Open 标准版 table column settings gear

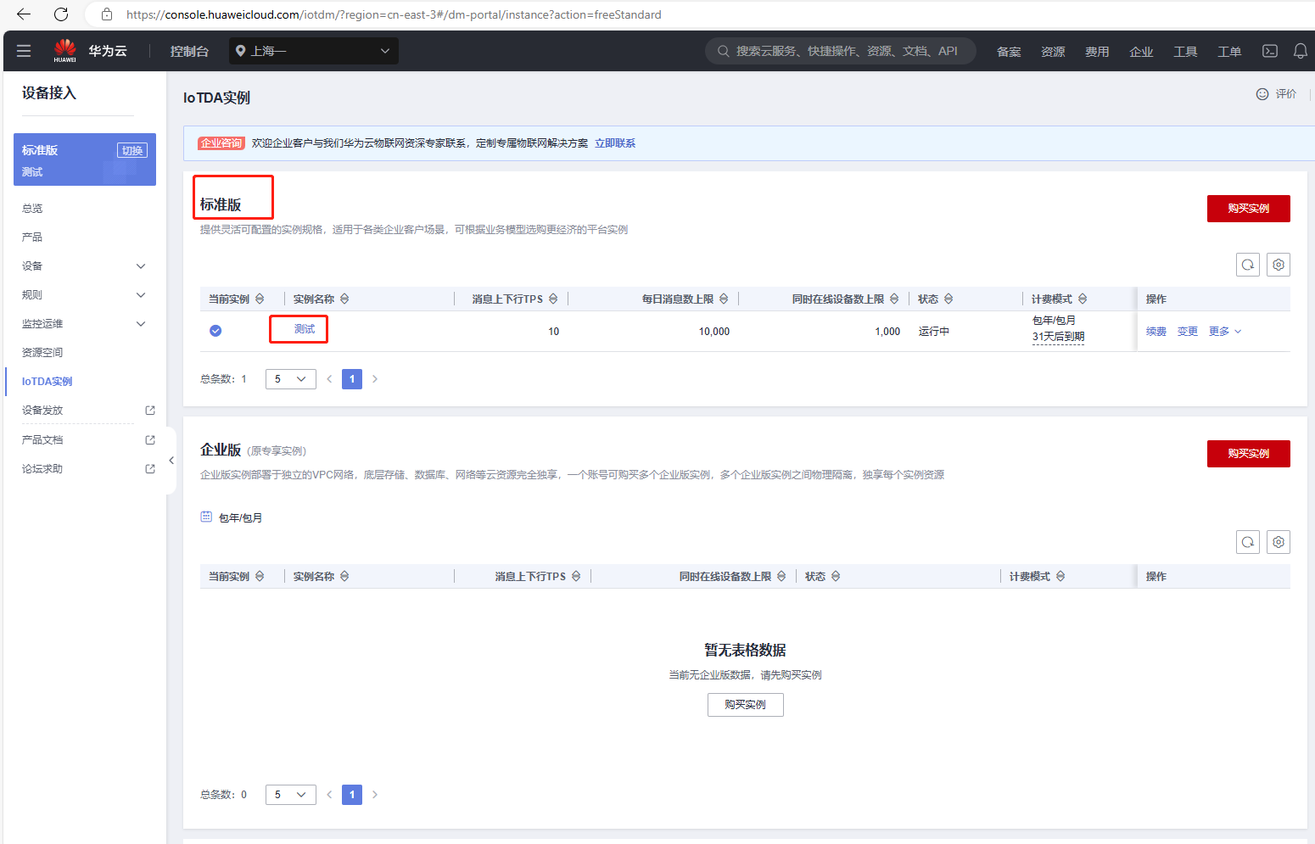point(1278,265)
